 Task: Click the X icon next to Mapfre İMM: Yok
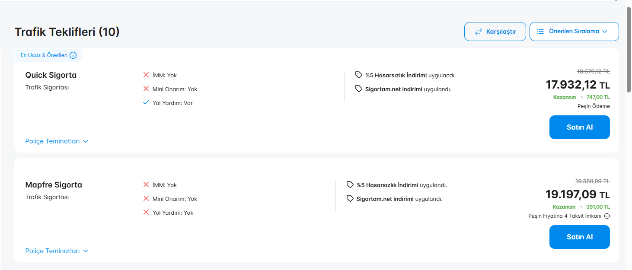[146, 185]
